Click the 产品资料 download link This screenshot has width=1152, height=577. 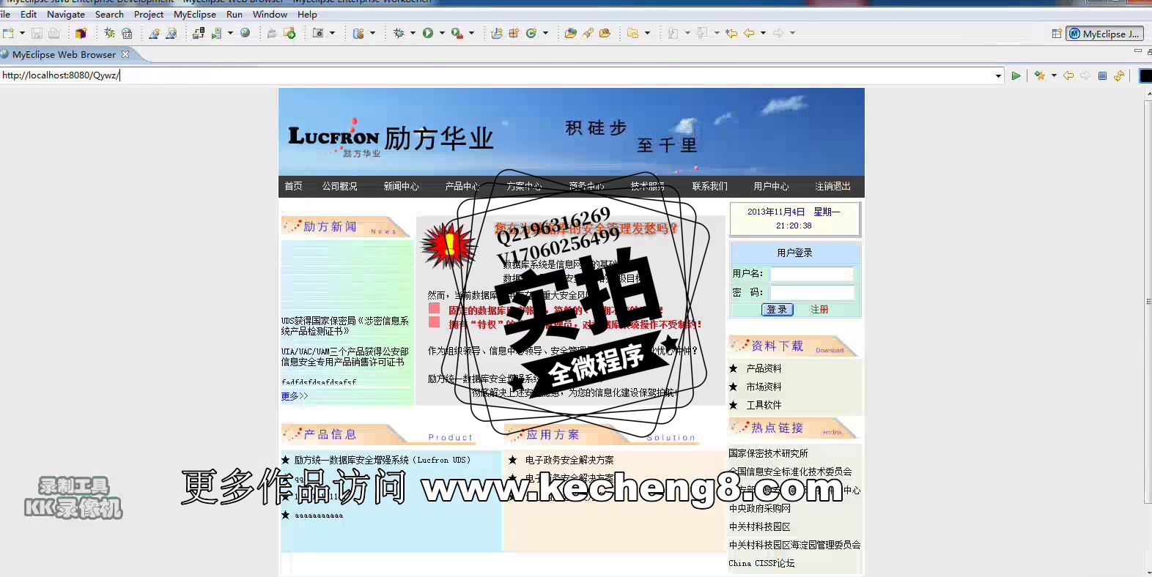(x=764, y=368)
